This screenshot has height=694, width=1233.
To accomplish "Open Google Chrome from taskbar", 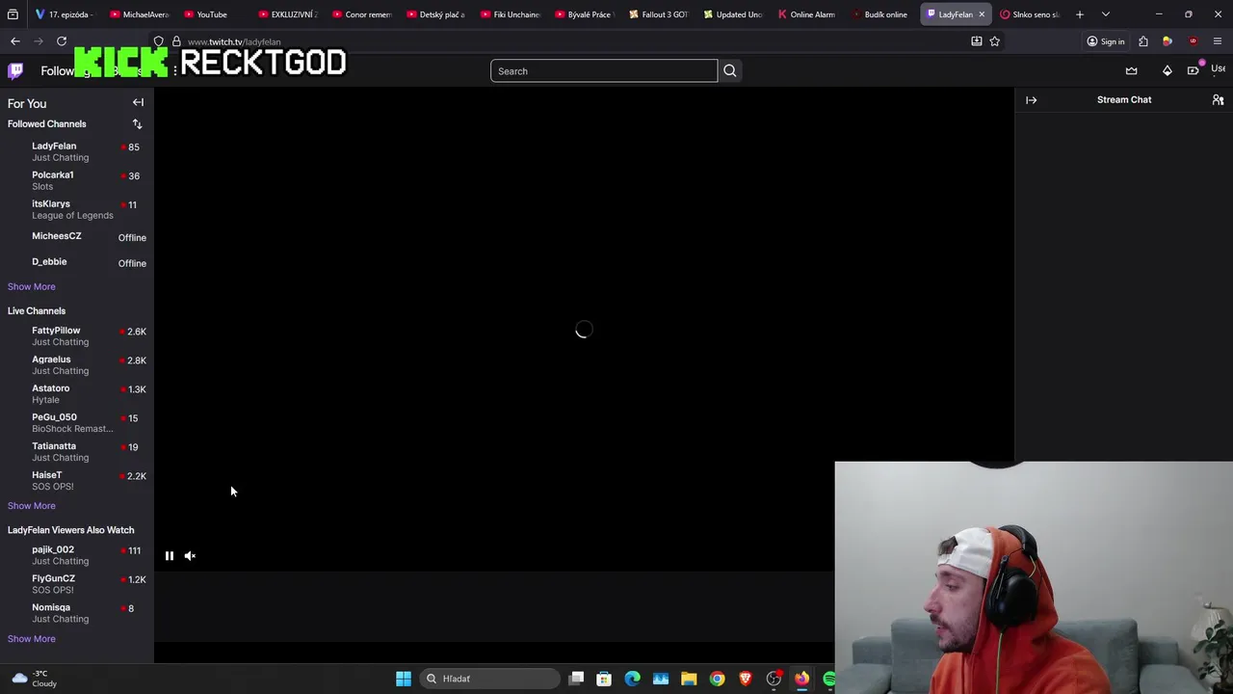I will click(717, 679).
